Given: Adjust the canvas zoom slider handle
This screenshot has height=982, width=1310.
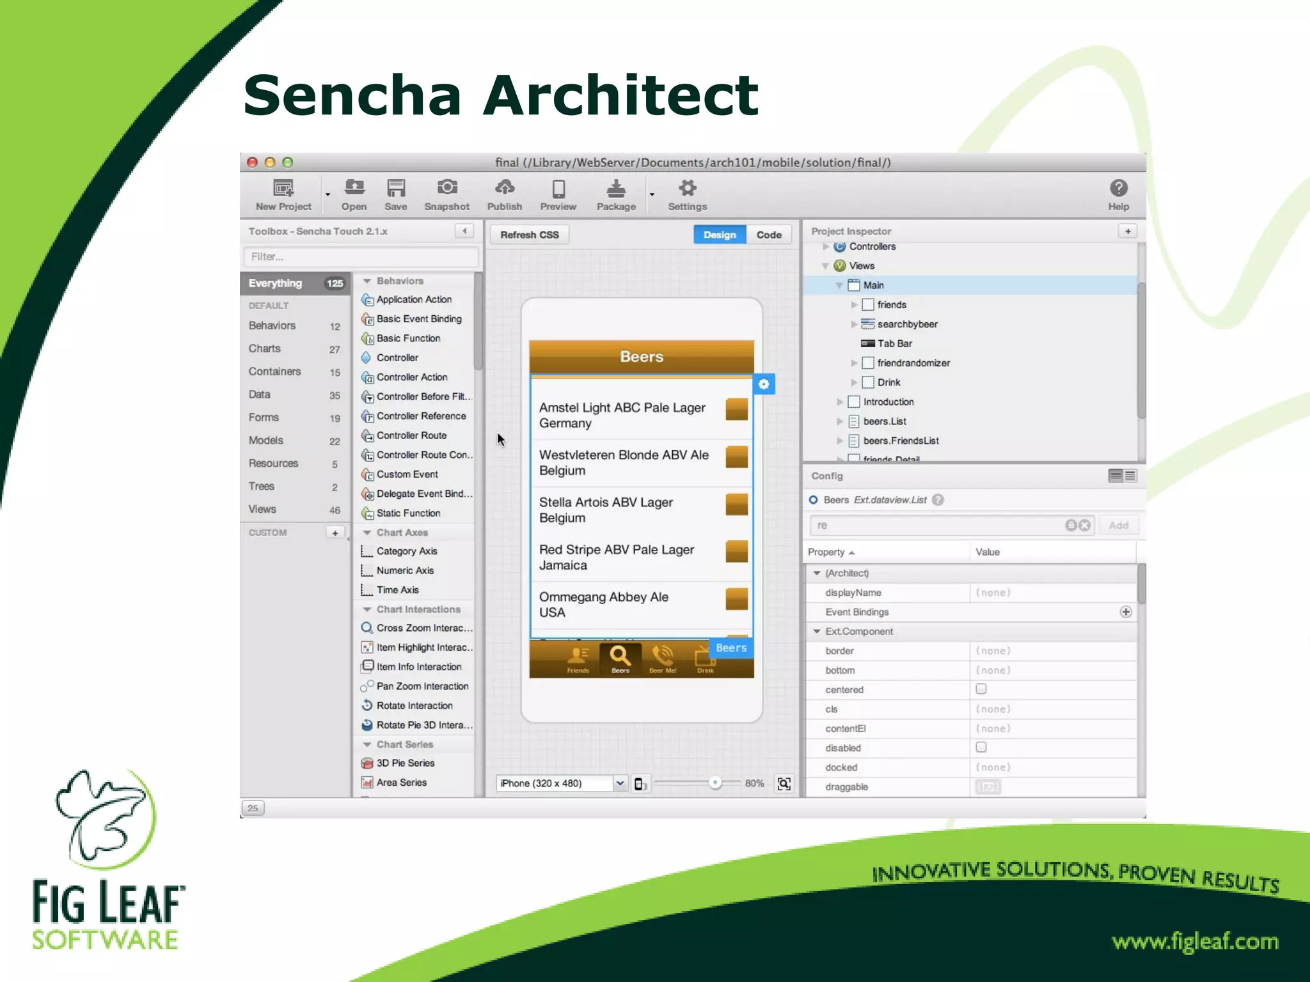Looking at the screenshot, I should click(x=715, y=783).
